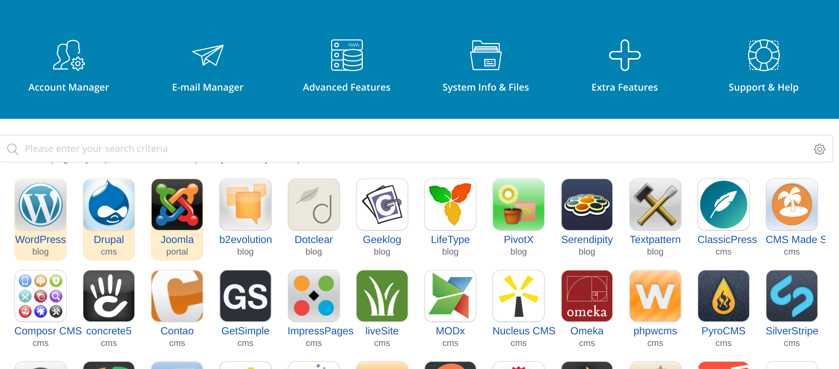The height and width of the screenshot is (369, 839).
Task: Open the MODx cms icon
Action: (450, 296)
